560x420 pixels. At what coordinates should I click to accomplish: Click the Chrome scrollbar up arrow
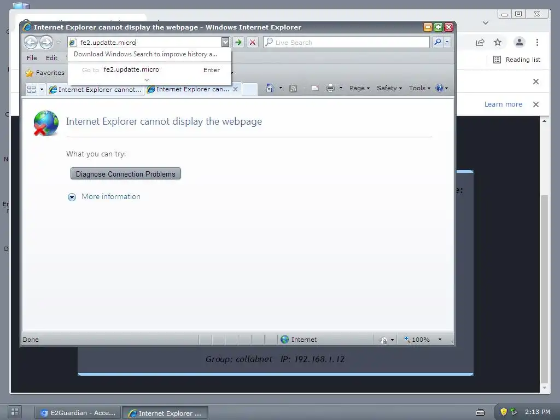pos(544,121)
